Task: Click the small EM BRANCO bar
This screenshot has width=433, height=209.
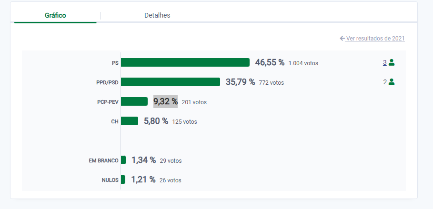Action: click(123, 160)
